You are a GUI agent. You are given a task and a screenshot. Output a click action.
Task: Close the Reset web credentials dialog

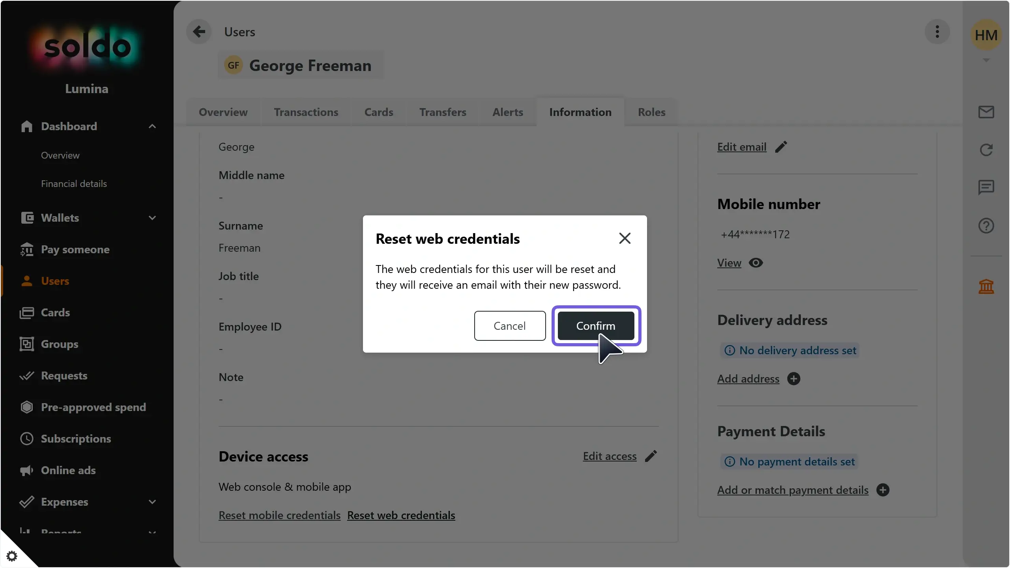625,238
